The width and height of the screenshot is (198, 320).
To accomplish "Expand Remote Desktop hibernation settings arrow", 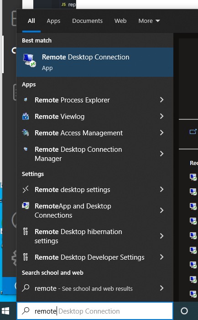I will pyautogui.click(x=162, y=236).
